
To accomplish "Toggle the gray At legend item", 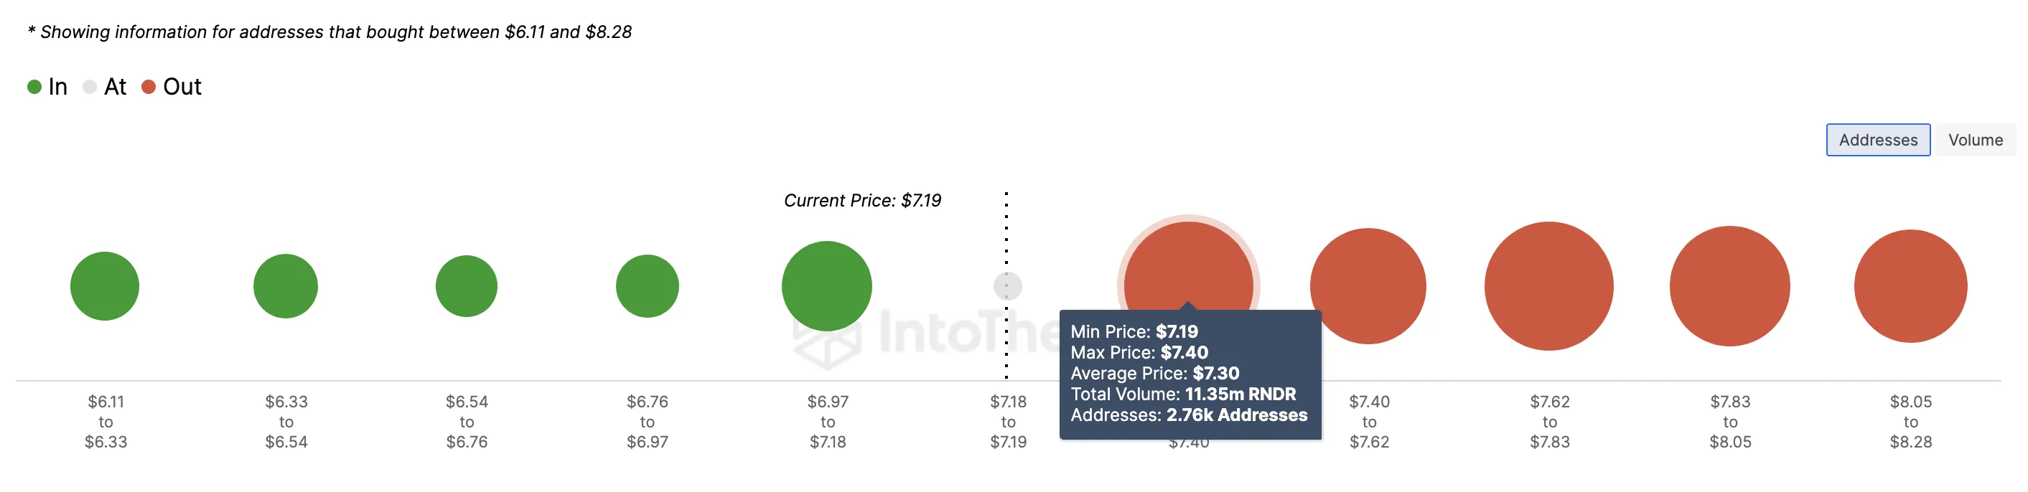I will pyautogui.click(x=104, y=87).
